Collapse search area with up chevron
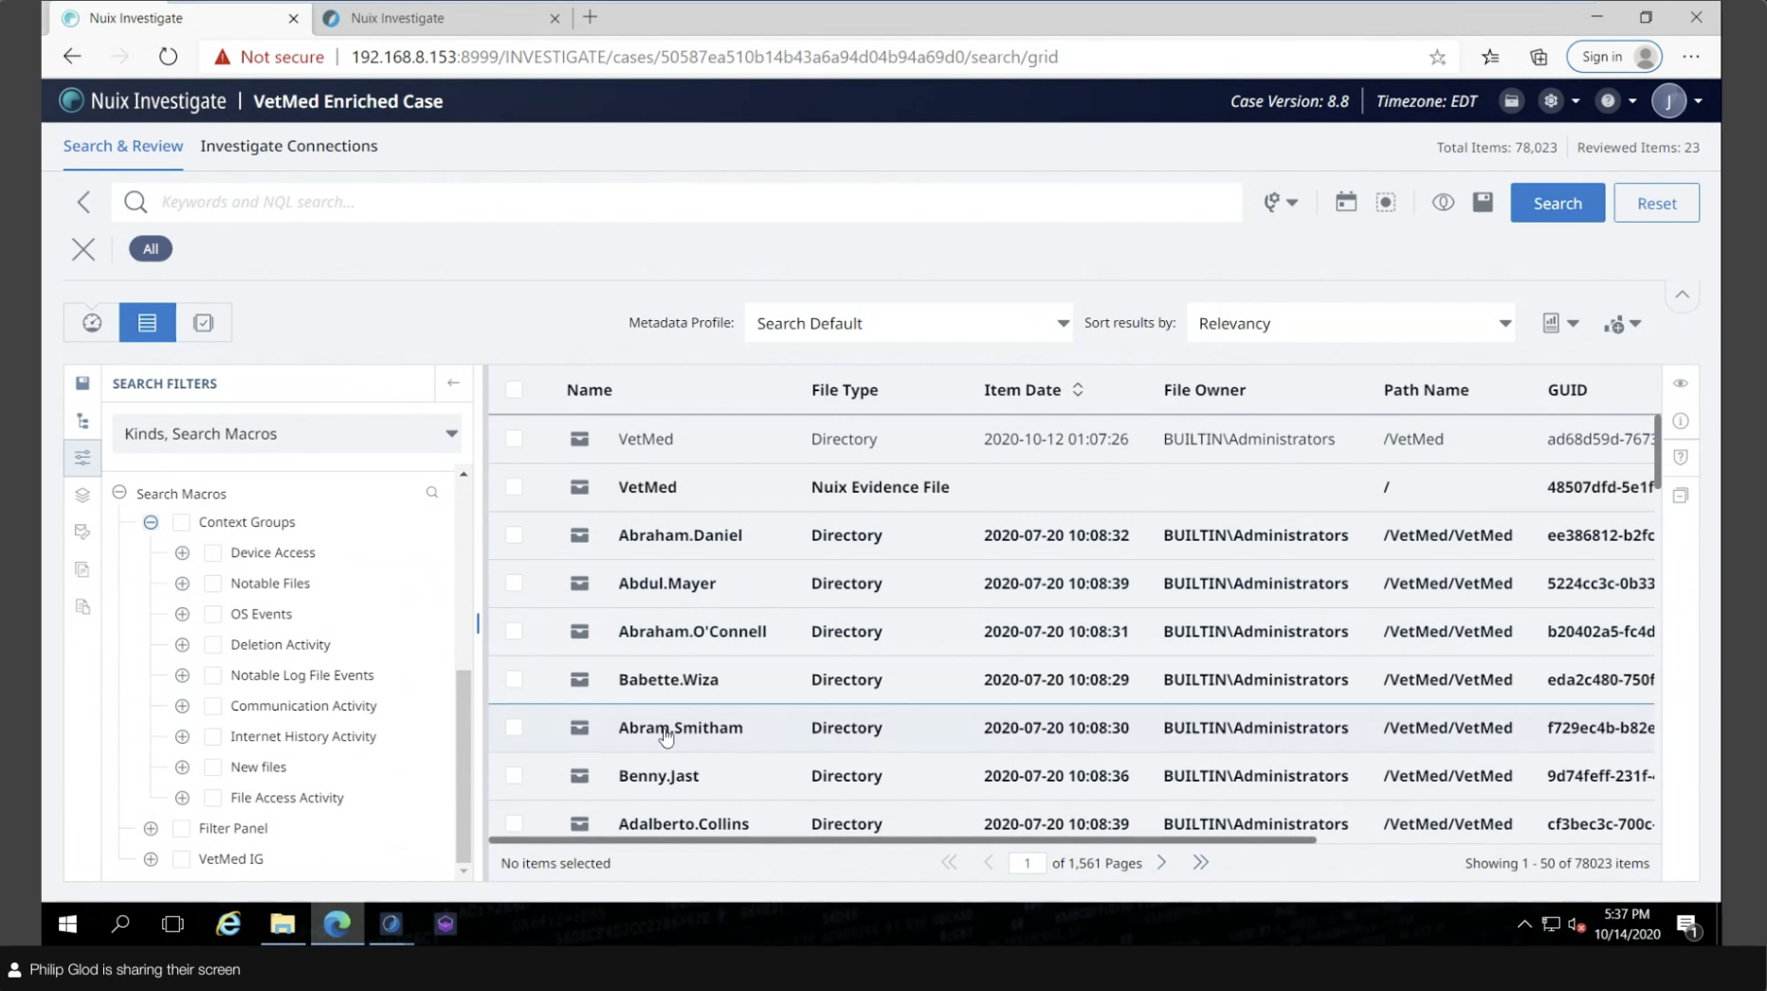 (x=1682, y=295)
